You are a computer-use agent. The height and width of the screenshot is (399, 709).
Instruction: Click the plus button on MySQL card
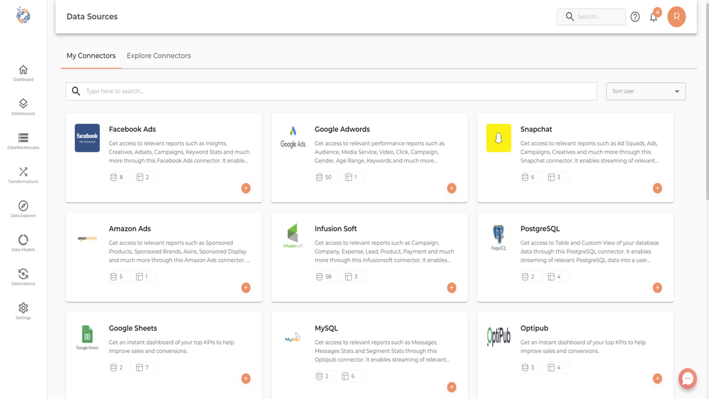451,387
